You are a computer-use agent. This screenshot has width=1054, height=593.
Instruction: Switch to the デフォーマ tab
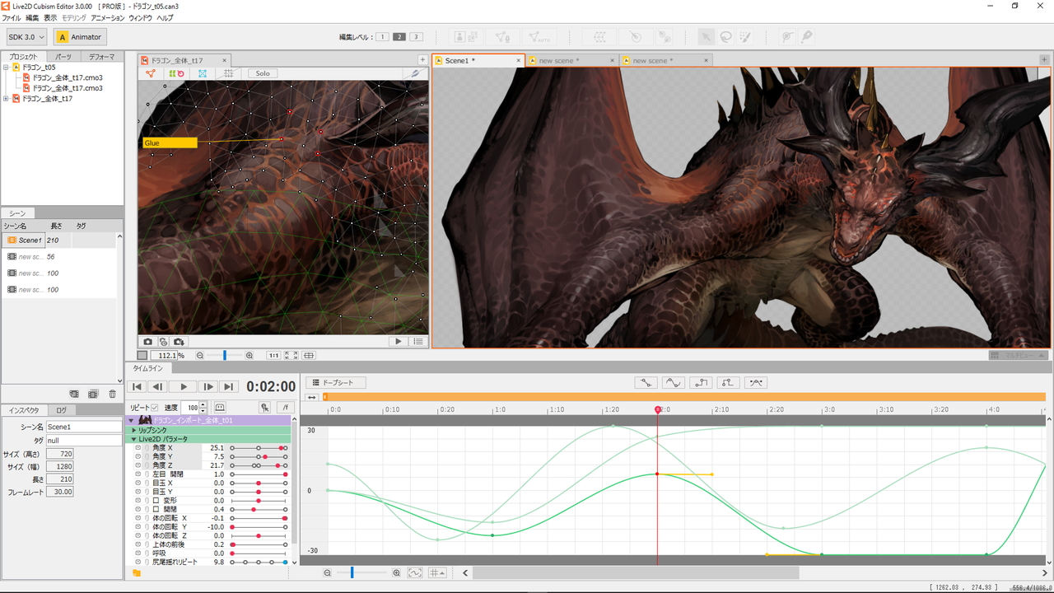pyautogui.click(x=102, y=57)
